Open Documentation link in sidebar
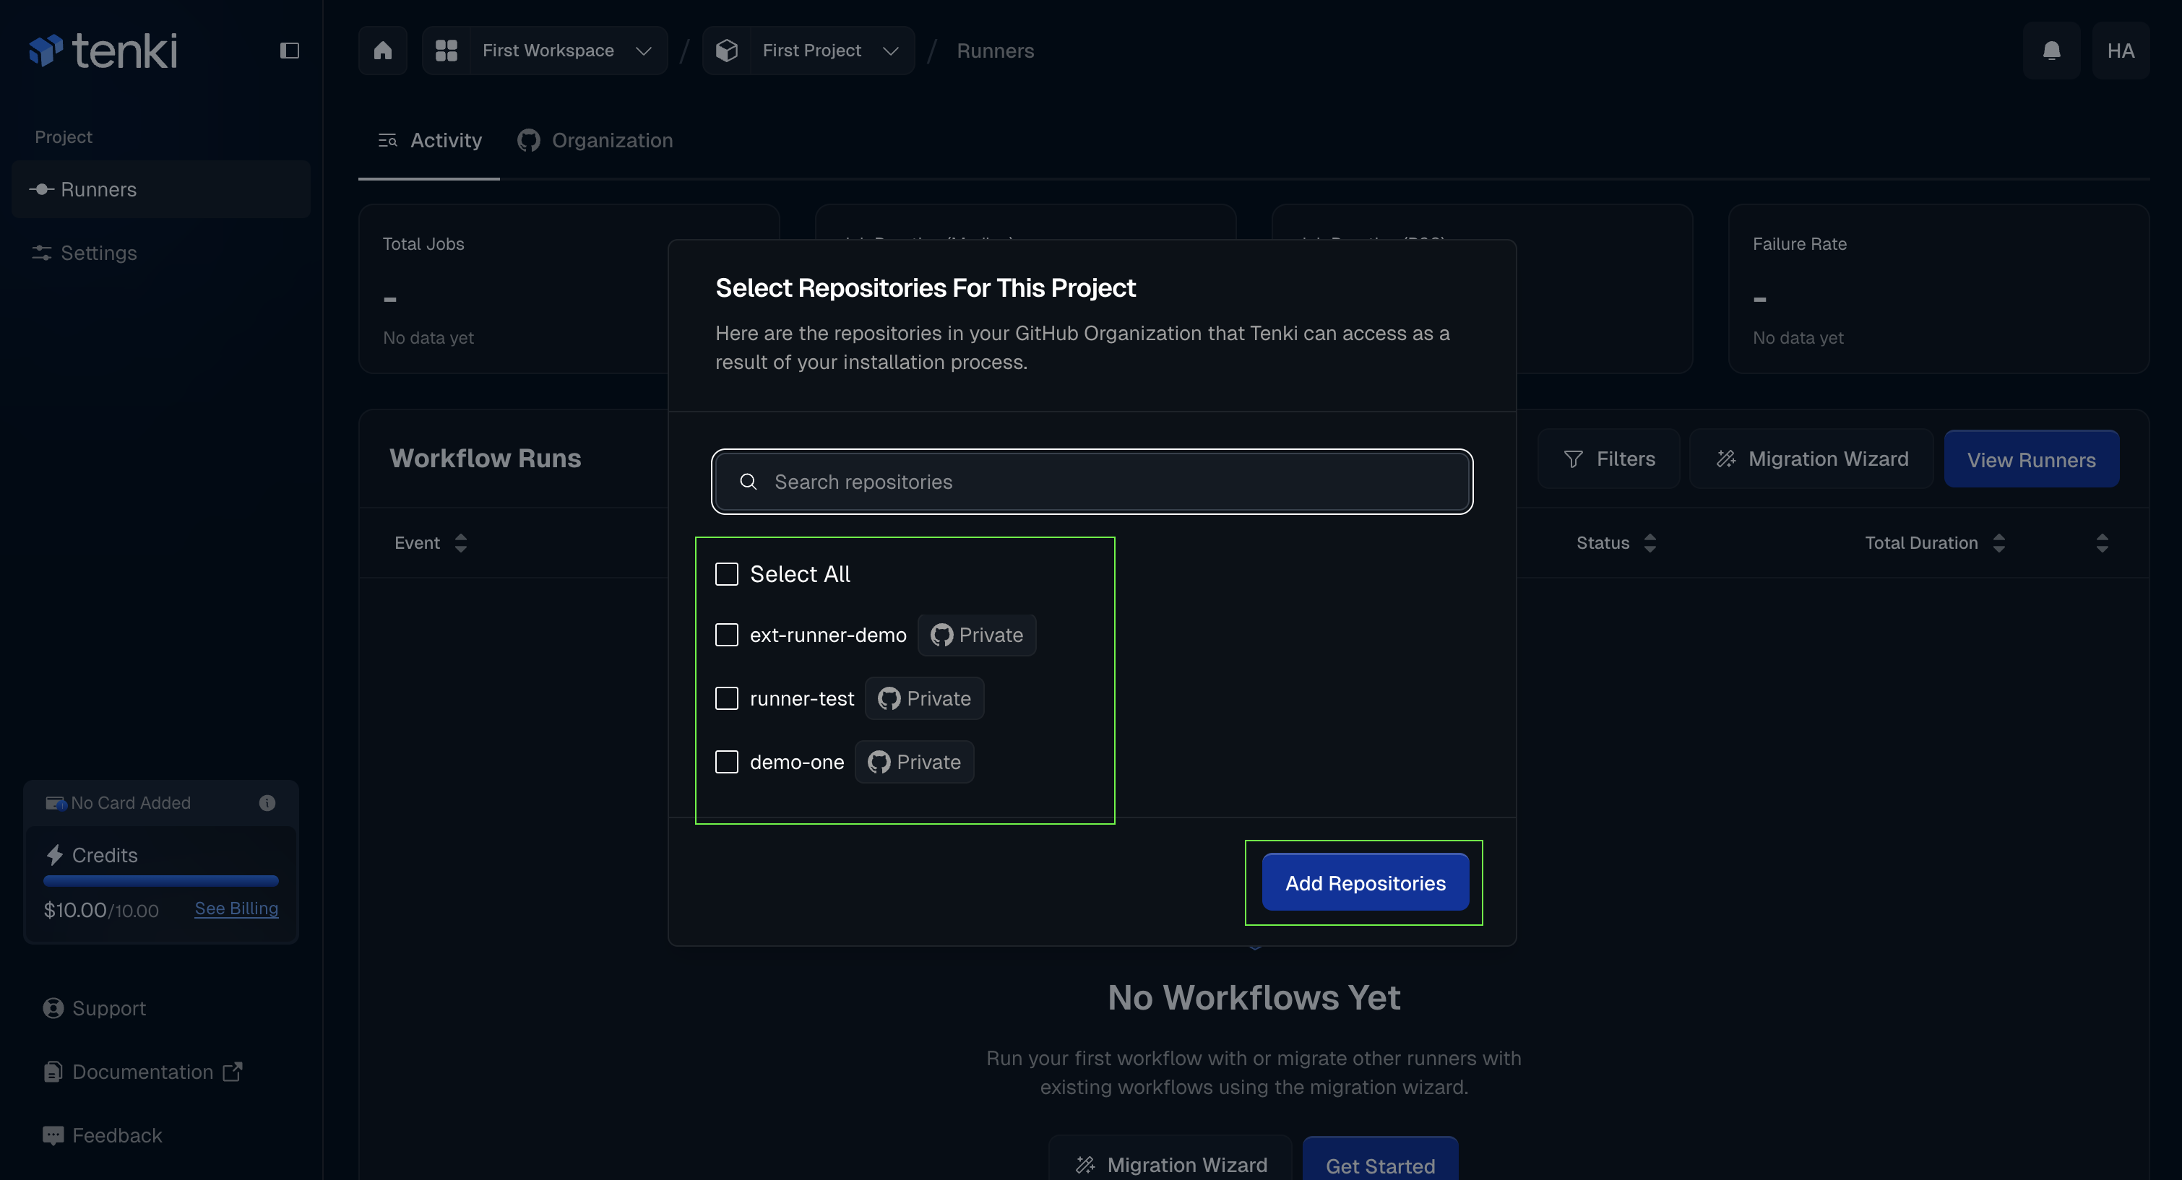 click(142, 1072)
